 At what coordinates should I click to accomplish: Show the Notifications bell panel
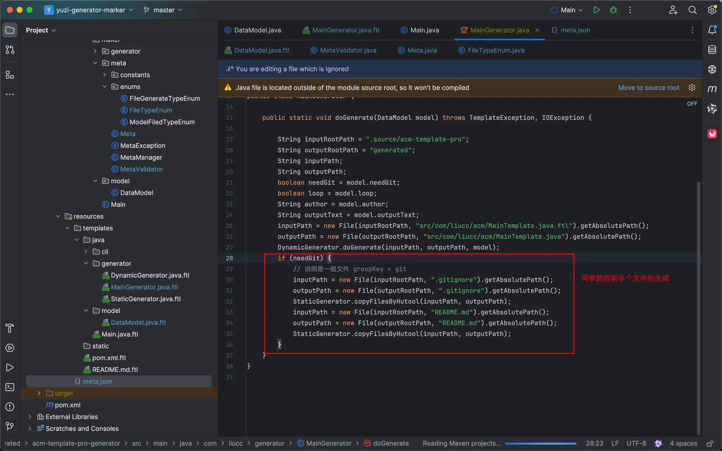click(712, 30)
